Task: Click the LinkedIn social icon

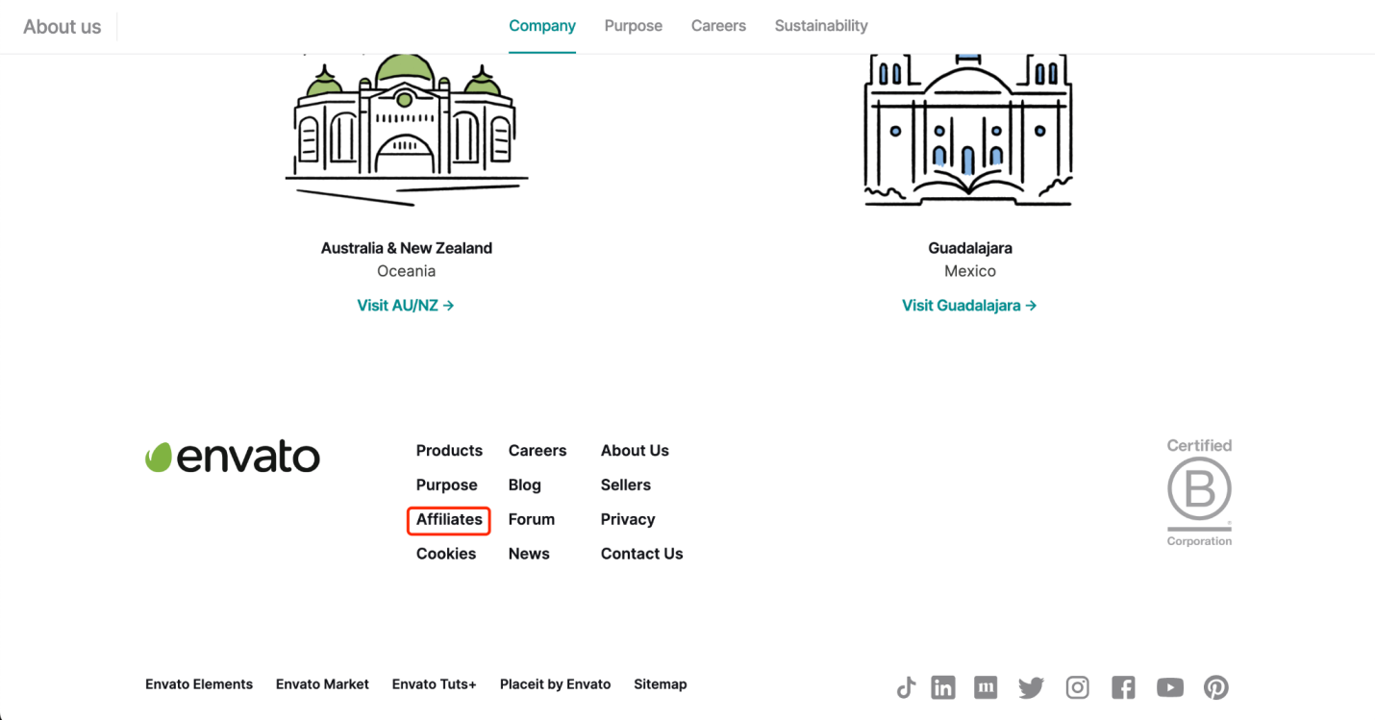Action: [943, 687]
